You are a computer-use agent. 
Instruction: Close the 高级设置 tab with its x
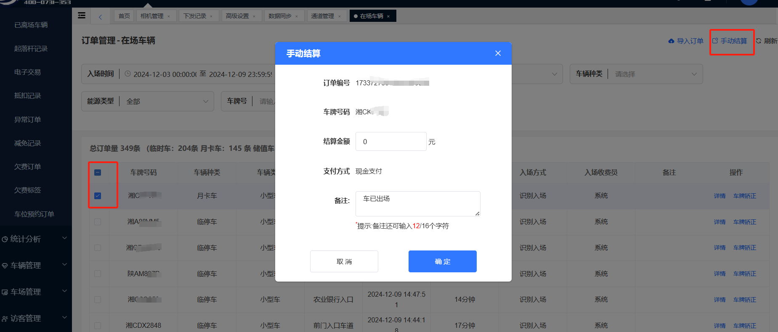click(254, 16)
